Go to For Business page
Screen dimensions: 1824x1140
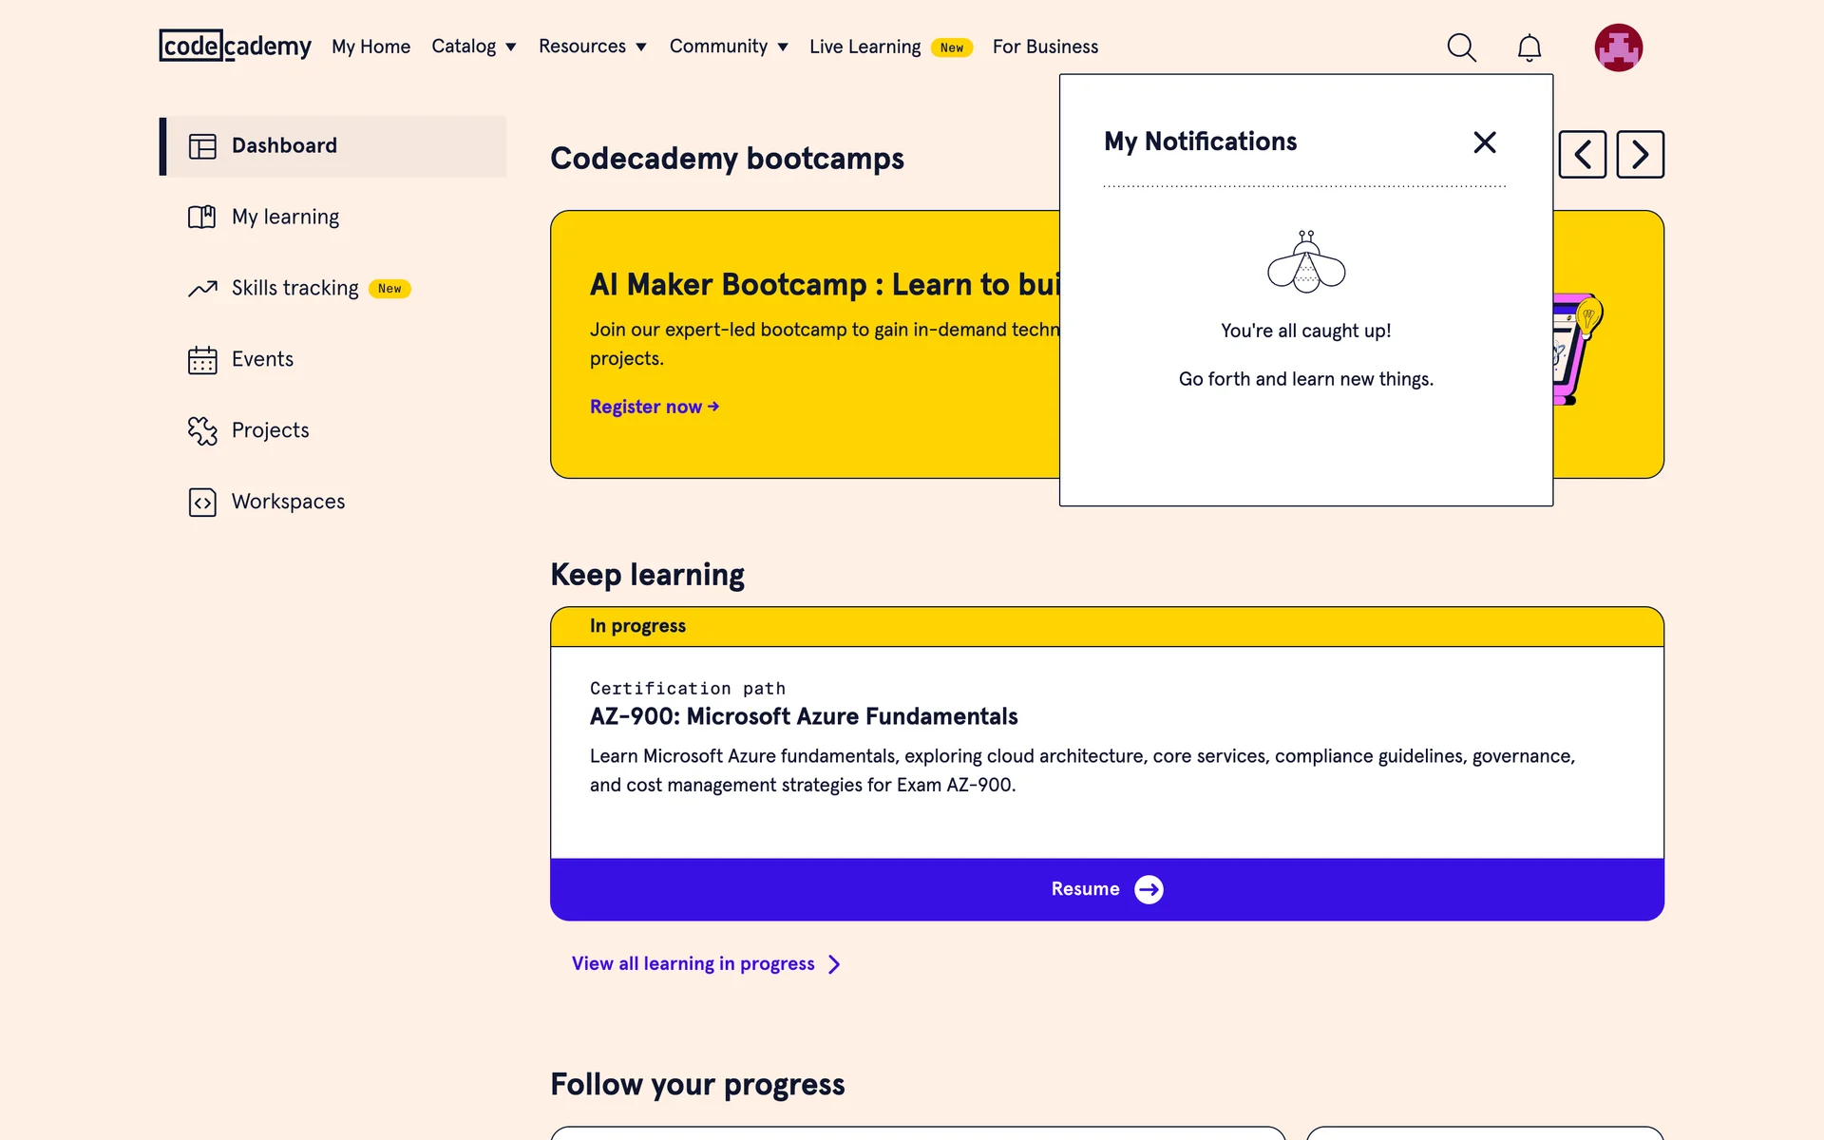[1045, 47]
